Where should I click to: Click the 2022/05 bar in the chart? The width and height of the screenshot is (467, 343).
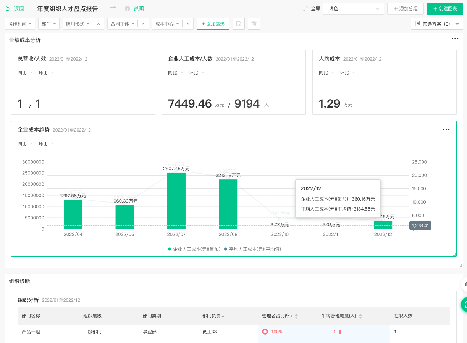coord(124,217)
